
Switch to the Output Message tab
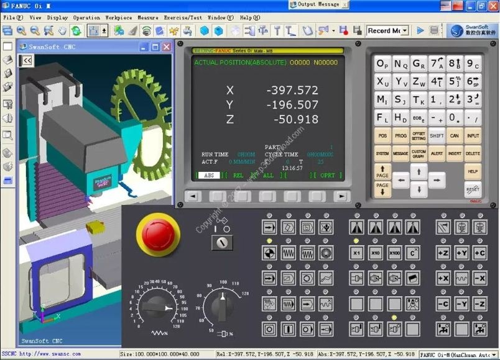(318, 4)
